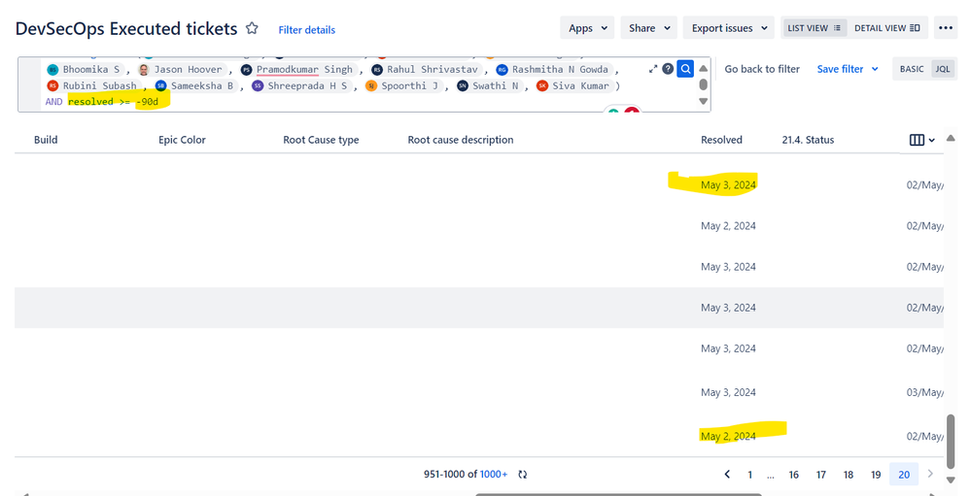Click the resolved >= -90d query text
The height and width of the screenshot is (496, 970).
[x=113, y=102]
